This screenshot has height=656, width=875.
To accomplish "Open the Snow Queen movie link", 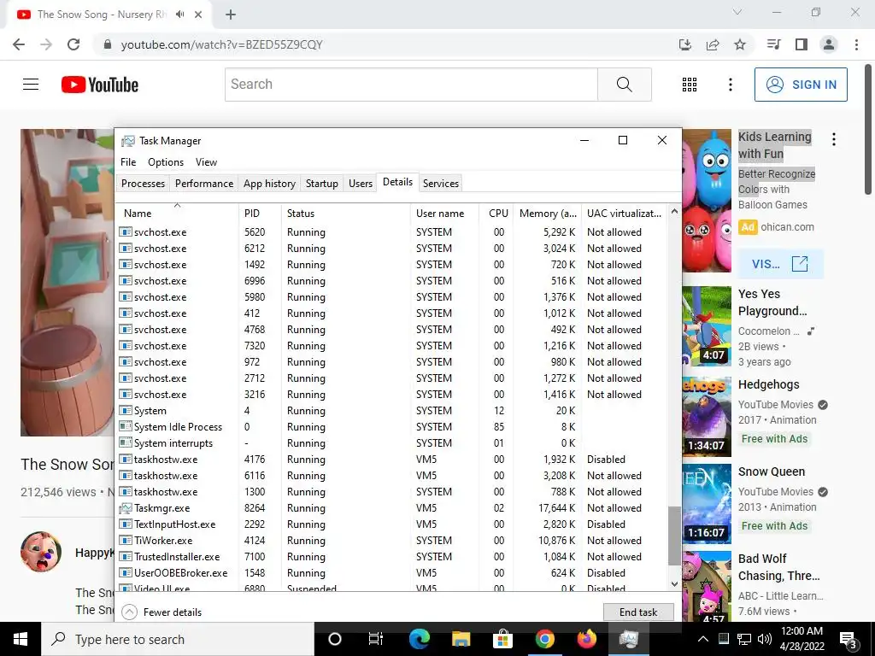I will click(x=772, y=471).
